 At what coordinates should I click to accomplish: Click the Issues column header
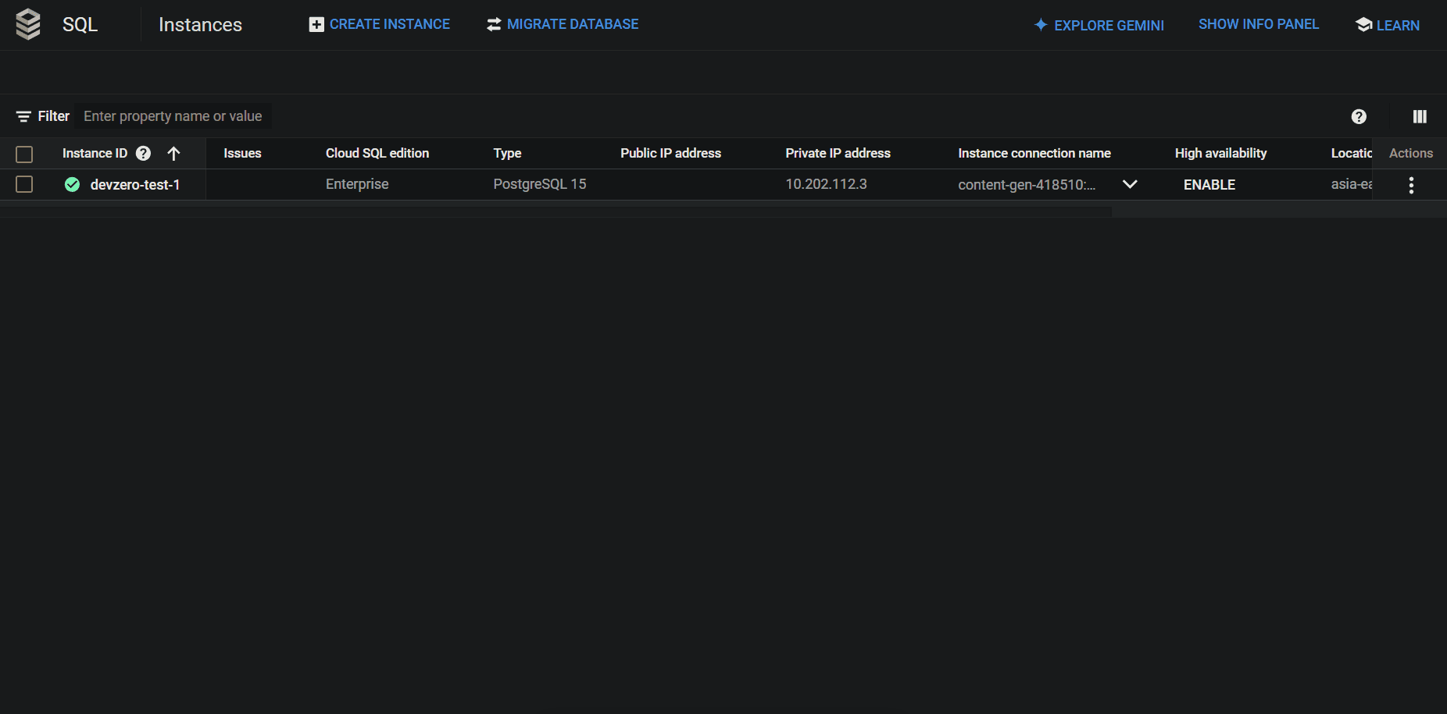pos(242,153)
